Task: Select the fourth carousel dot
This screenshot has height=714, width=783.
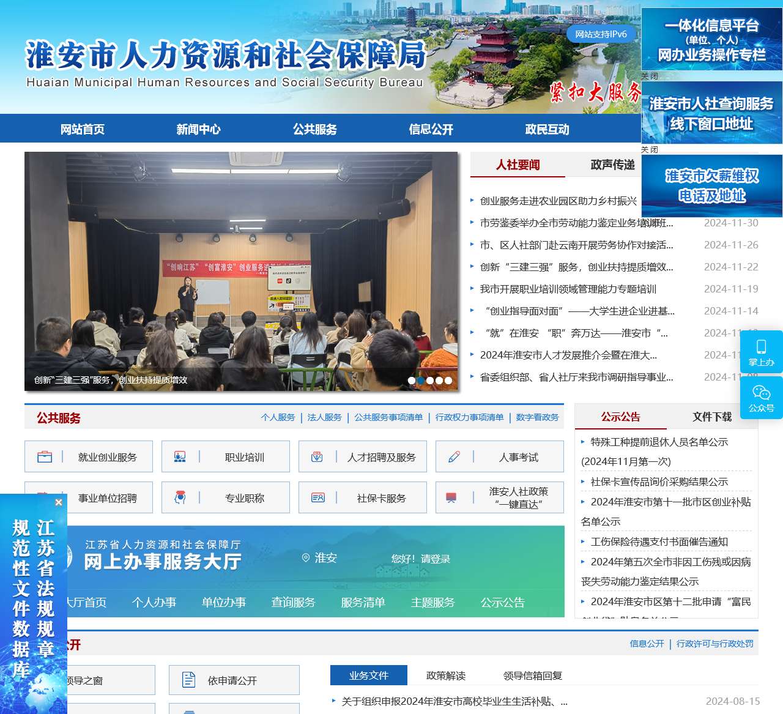Action: click(x=440, y=380)
